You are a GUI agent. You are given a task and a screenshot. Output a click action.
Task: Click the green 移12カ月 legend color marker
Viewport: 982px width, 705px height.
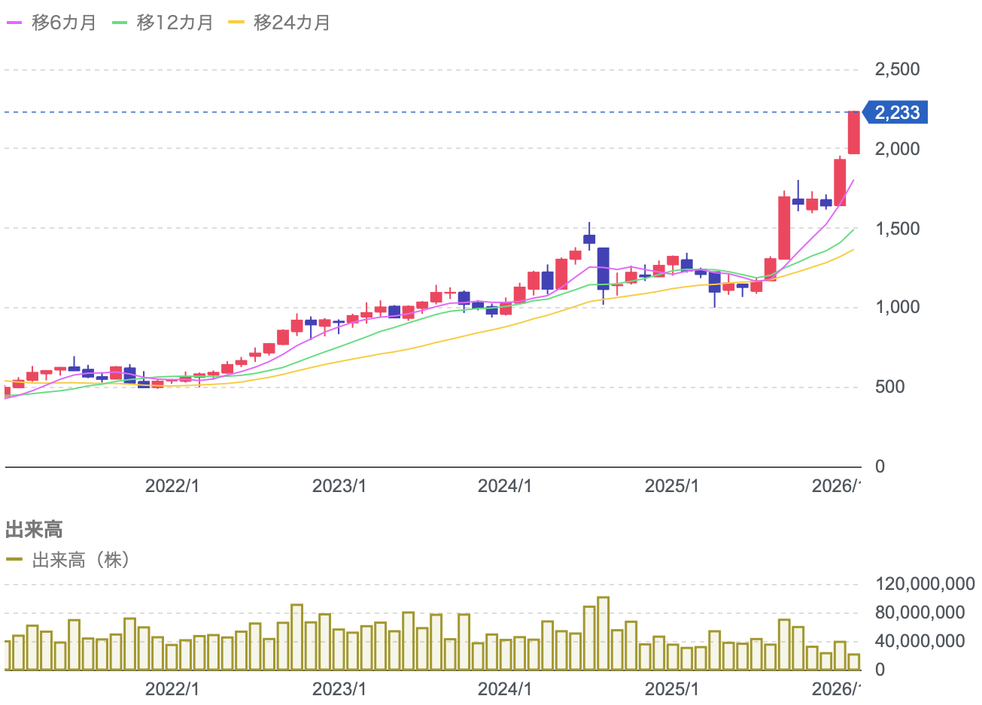[120, 23]
